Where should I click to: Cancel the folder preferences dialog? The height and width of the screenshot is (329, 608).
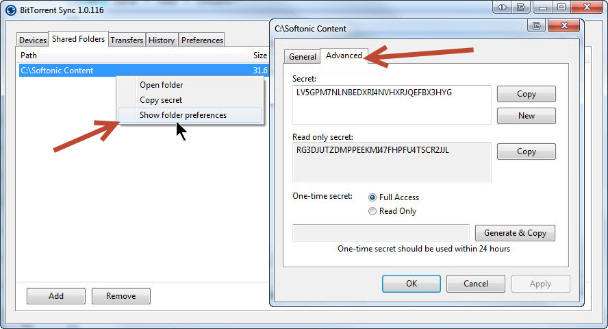pos(476,284)
